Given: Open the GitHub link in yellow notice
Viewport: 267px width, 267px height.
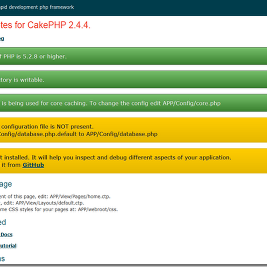Looking at the screenshot, I should (x=33, y=165).
